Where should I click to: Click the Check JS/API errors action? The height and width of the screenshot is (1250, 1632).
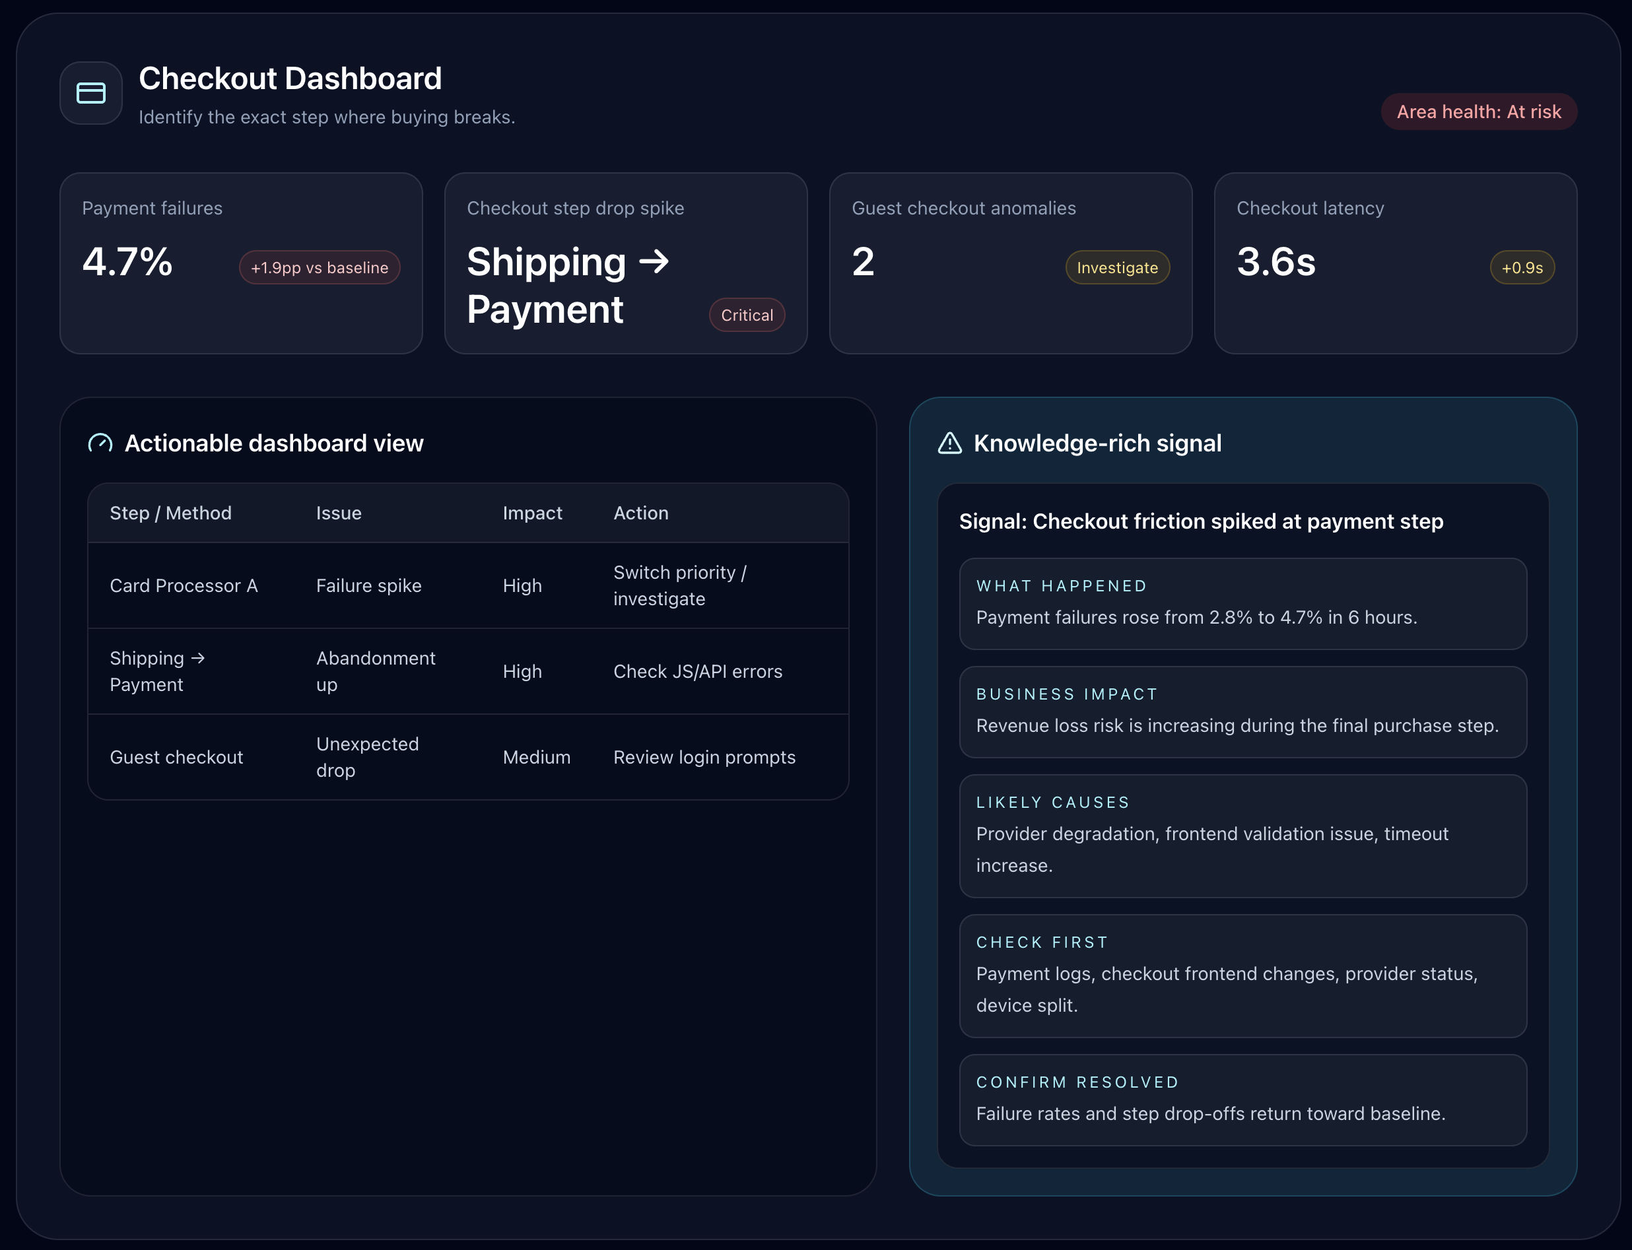pos(697,672)
